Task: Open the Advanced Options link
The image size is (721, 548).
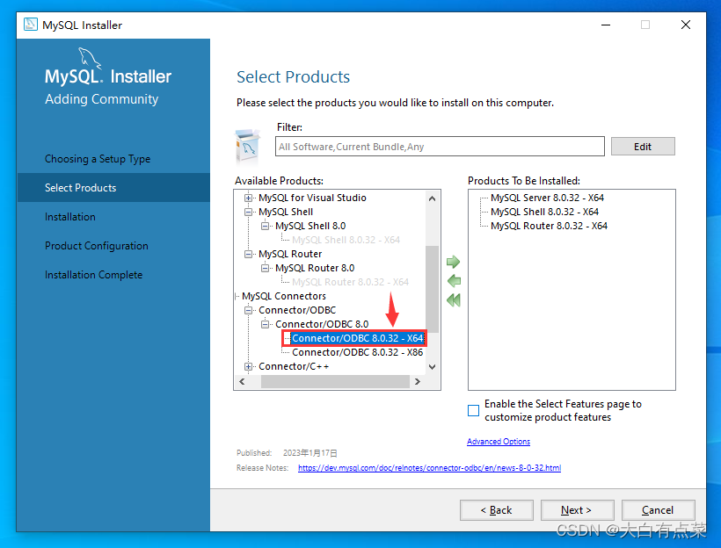Action: click(x=499, y=442)
